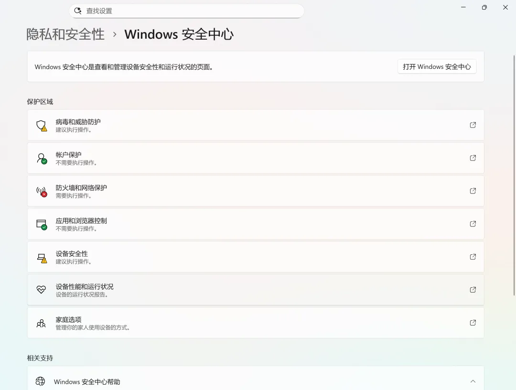Open the 帐户保护 entry title
Image resolution: width=516 pixels, height=390 pixels.
pos(68,155)
